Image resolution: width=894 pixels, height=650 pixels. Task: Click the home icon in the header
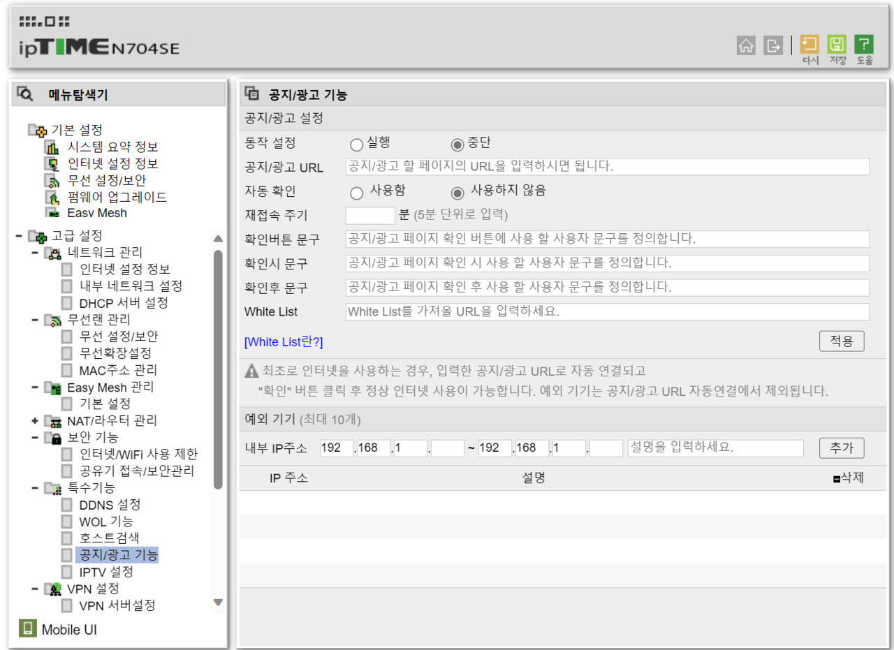pos(746,45)
